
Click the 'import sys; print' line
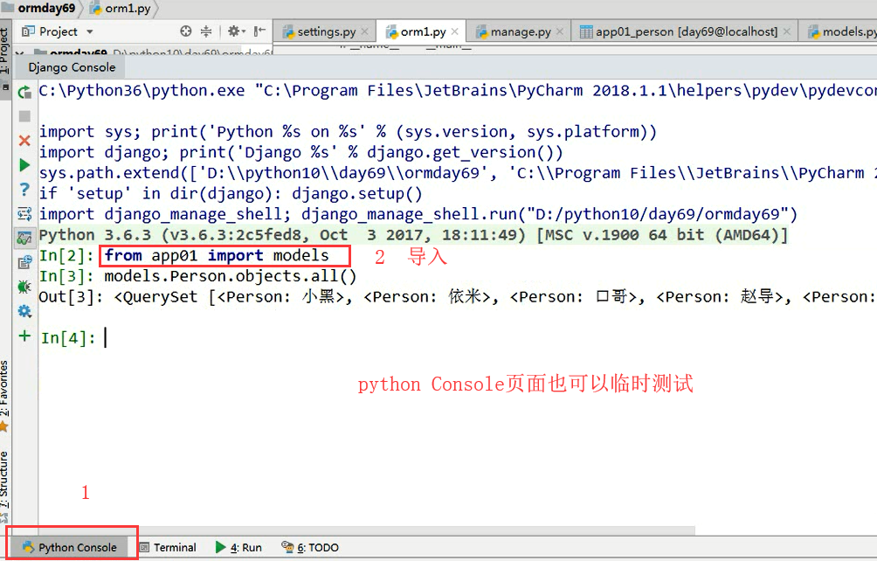click(348, 131)
